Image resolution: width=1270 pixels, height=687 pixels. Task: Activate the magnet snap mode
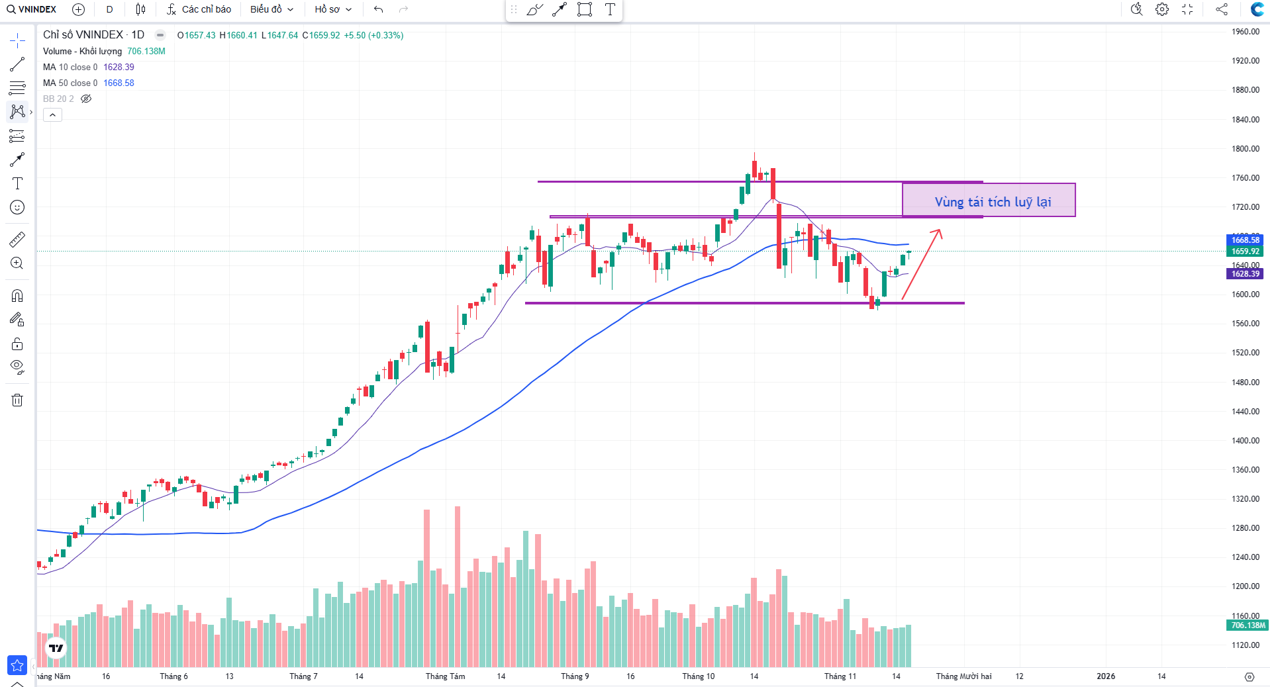click(x=17, y=296)
